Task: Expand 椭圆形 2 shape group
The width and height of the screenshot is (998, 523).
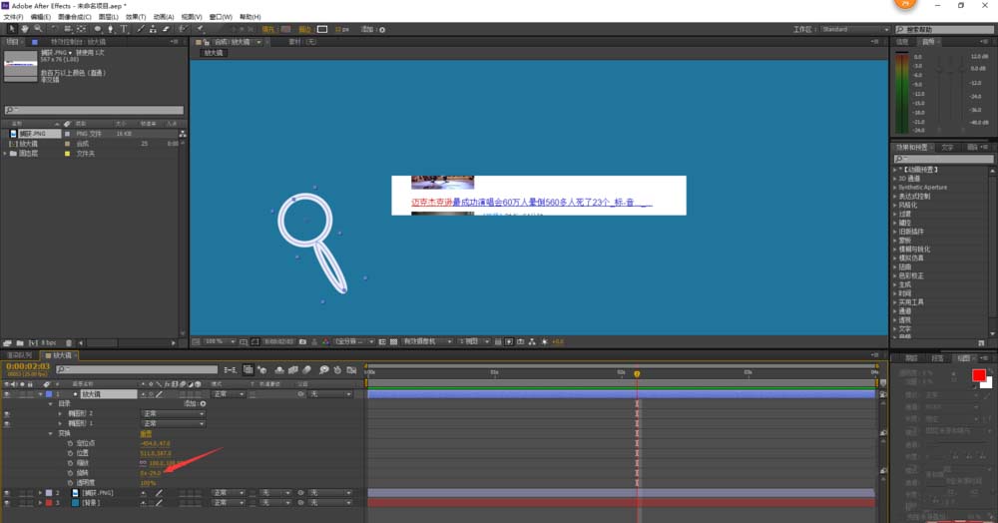Action: pyautogui.click(x=61, y=413)
